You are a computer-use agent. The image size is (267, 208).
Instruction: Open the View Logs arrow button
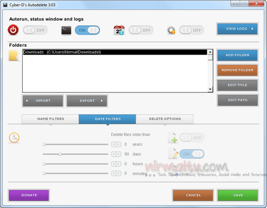(x=237, y=29)
